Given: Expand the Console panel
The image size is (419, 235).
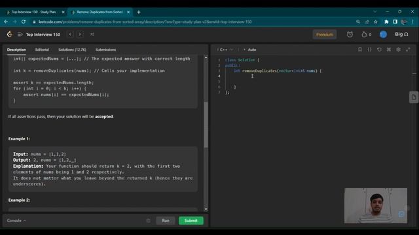Looking at the screenshot, I should [x=16, y=221].
